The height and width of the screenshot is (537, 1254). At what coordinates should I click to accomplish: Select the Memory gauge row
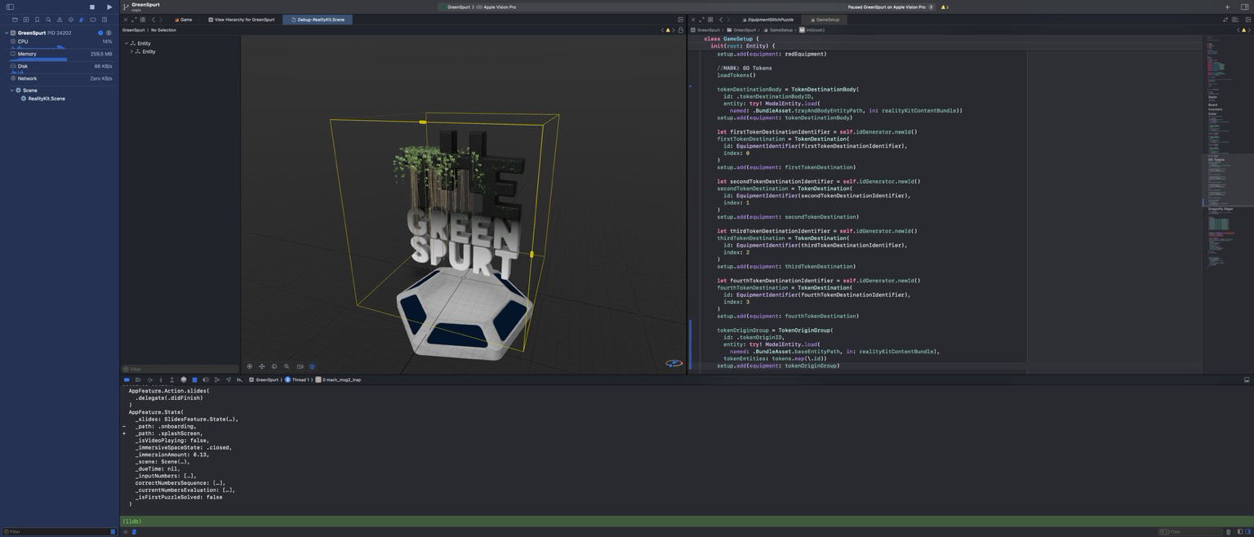[x=60, y=55]
